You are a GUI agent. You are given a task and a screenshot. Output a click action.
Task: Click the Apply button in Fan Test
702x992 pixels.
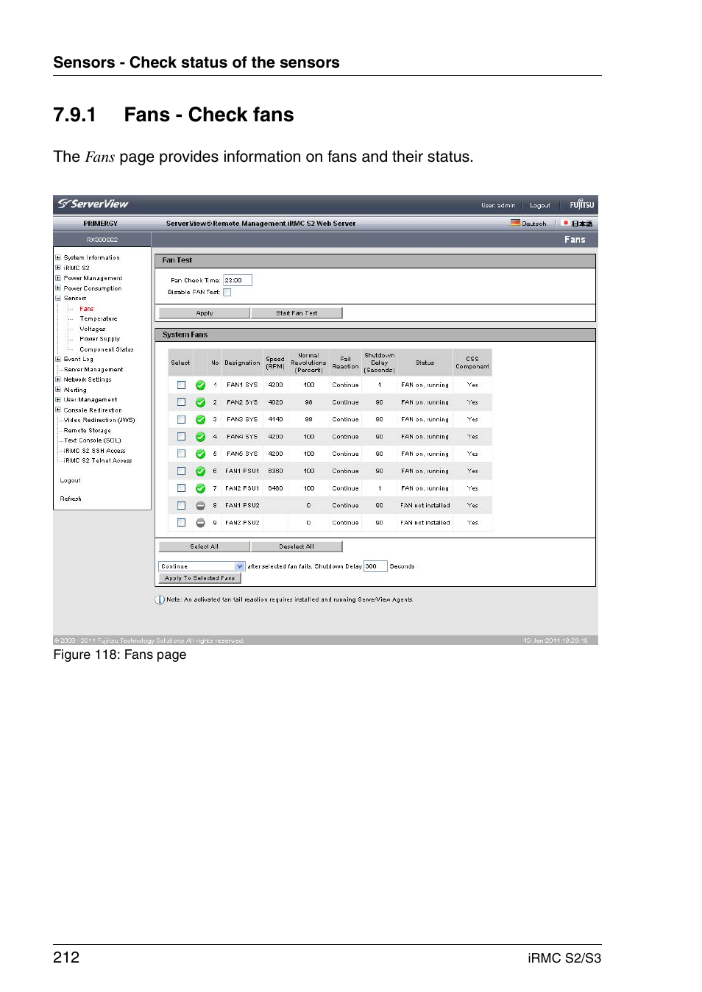coord(205,313)
